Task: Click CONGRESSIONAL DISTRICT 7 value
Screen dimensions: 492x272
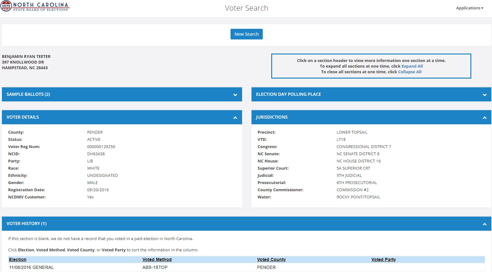Action: click(364, 147)
